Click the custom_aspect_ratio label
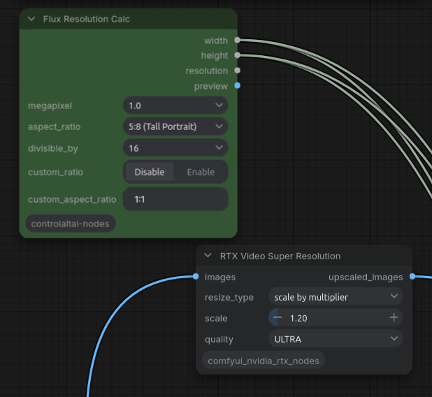The image size is (432, 397). 72,199
